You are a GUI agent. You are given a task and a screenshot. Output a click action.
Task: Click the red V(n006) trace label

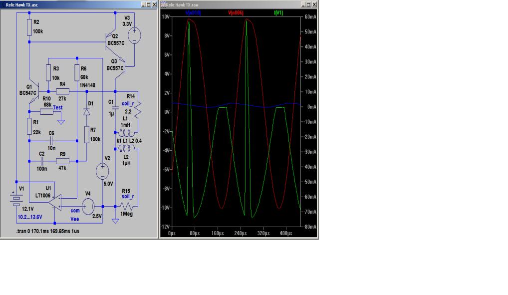click(235, 12)
